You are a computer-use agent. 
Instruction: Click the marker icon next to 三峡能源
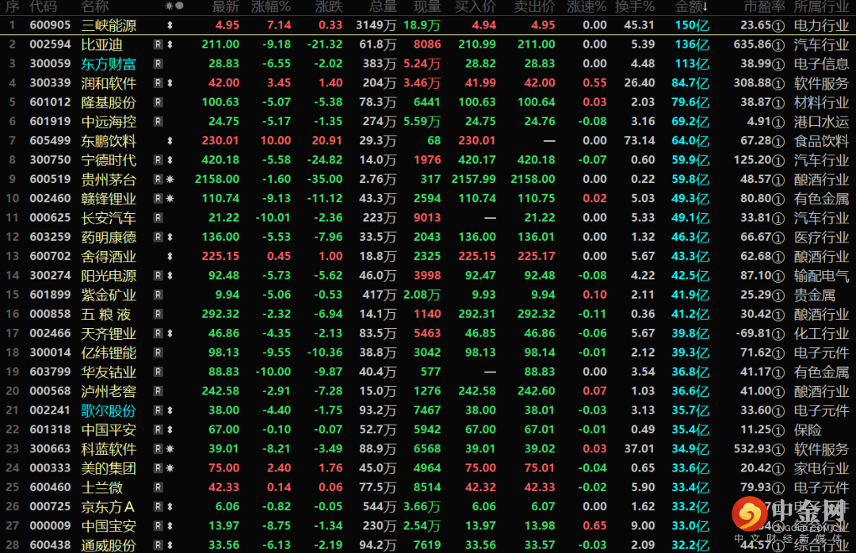[x=170, y=25]
